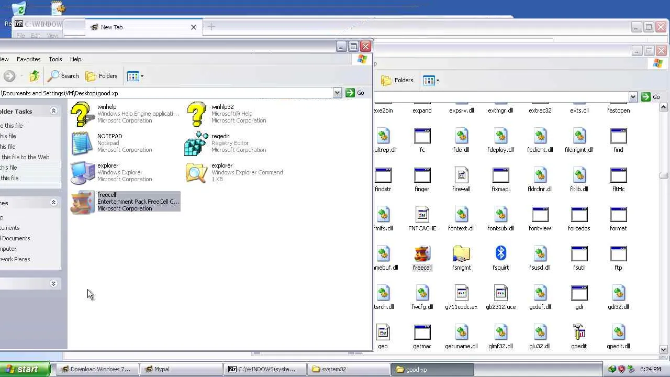Viewport: 670px width, 377px height.
Task: Select the fsmgmt icon in system32
Action: pyautogui.click(x=461, y=259)
